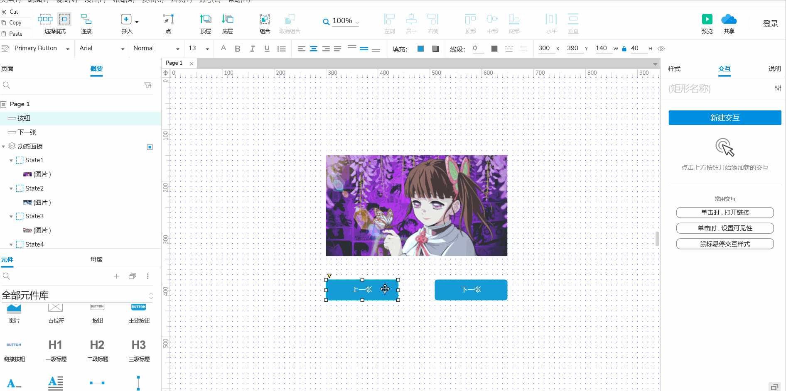Collapse the State3 tree node
The image size is (786, 391).
[11, 217]
